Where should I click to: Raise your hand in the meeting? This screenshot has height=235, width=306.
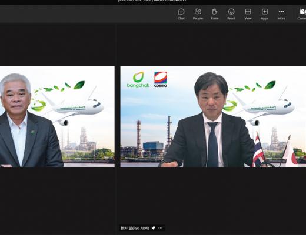(215, 14)
